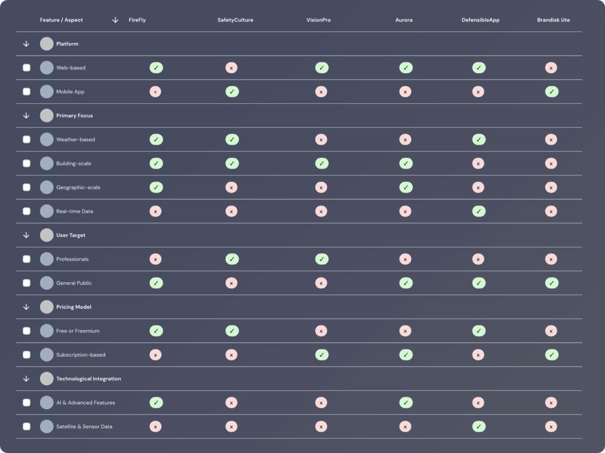Click the Aurora AI & Advanced Features checkmark
This screenshot has width=605, height=453.
click(x=406, y=403)
